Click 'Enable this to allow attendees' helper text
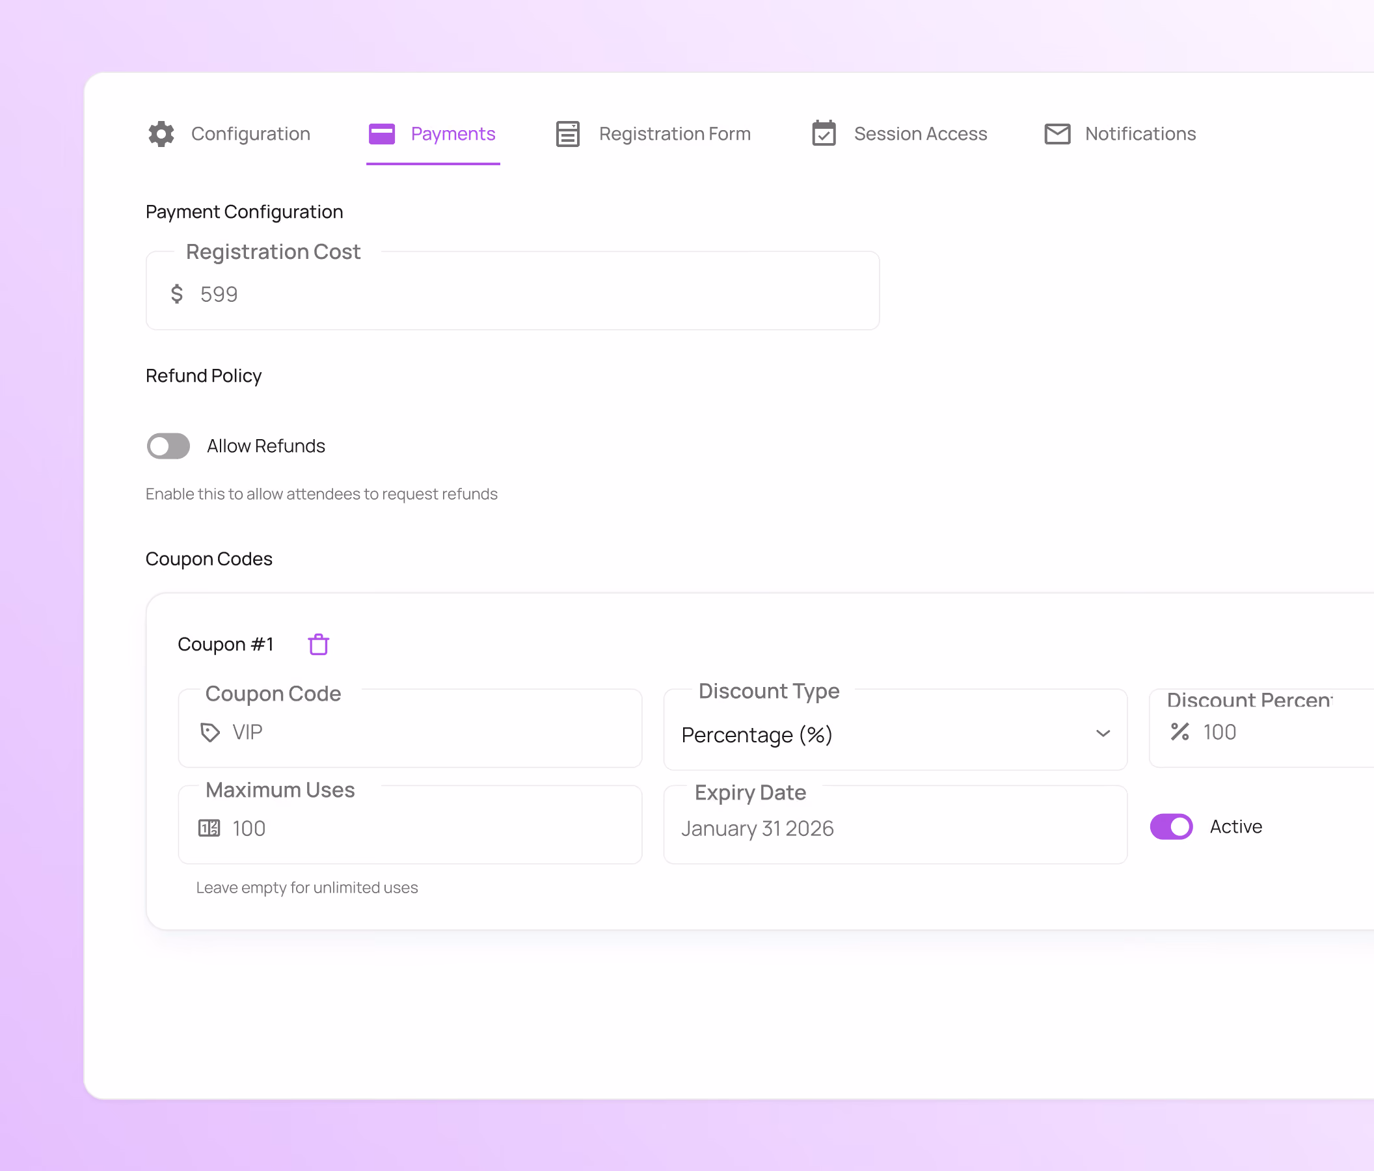The height and width of the screenshot is (1171, 1374). point(321,494)
